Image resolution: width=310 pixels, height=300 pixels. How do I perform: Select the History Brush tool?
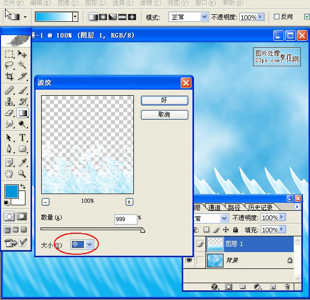coord(22,102)
